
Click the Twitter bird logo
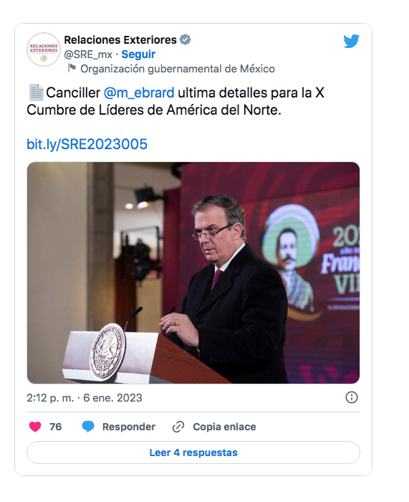point(352,41)
